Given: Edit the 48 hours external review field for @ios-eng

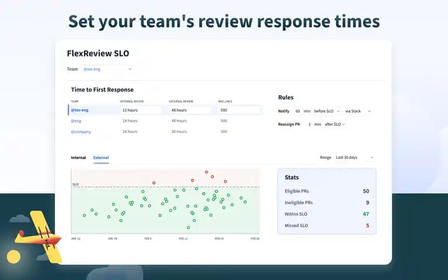Looking at the screenshot, I should pyautogui.click(x=190, y=110).
